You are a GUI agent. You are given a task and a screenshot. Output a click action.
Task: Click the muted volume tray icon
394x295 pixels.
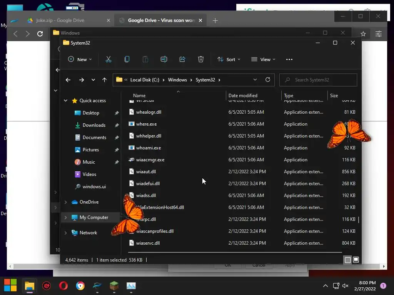346,286
